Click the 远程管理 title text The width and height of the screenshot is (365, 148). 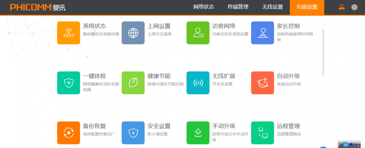pyautogui.click(x=288, y=126)
